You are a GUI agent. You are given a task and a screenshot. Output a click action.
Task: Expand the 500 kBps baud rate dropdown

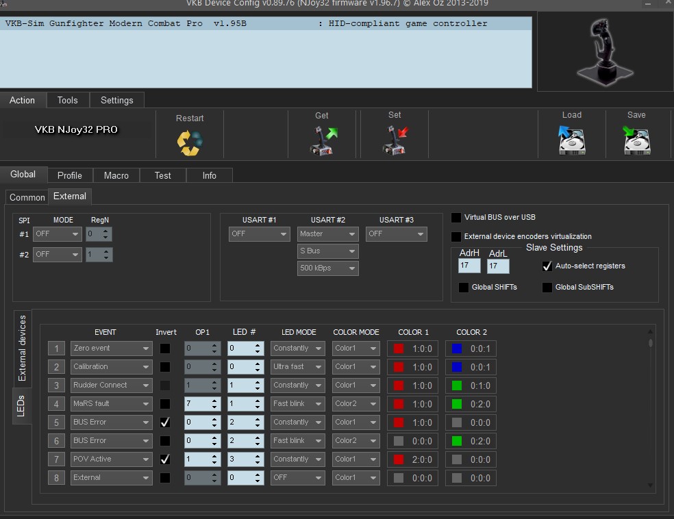point(327,268)
